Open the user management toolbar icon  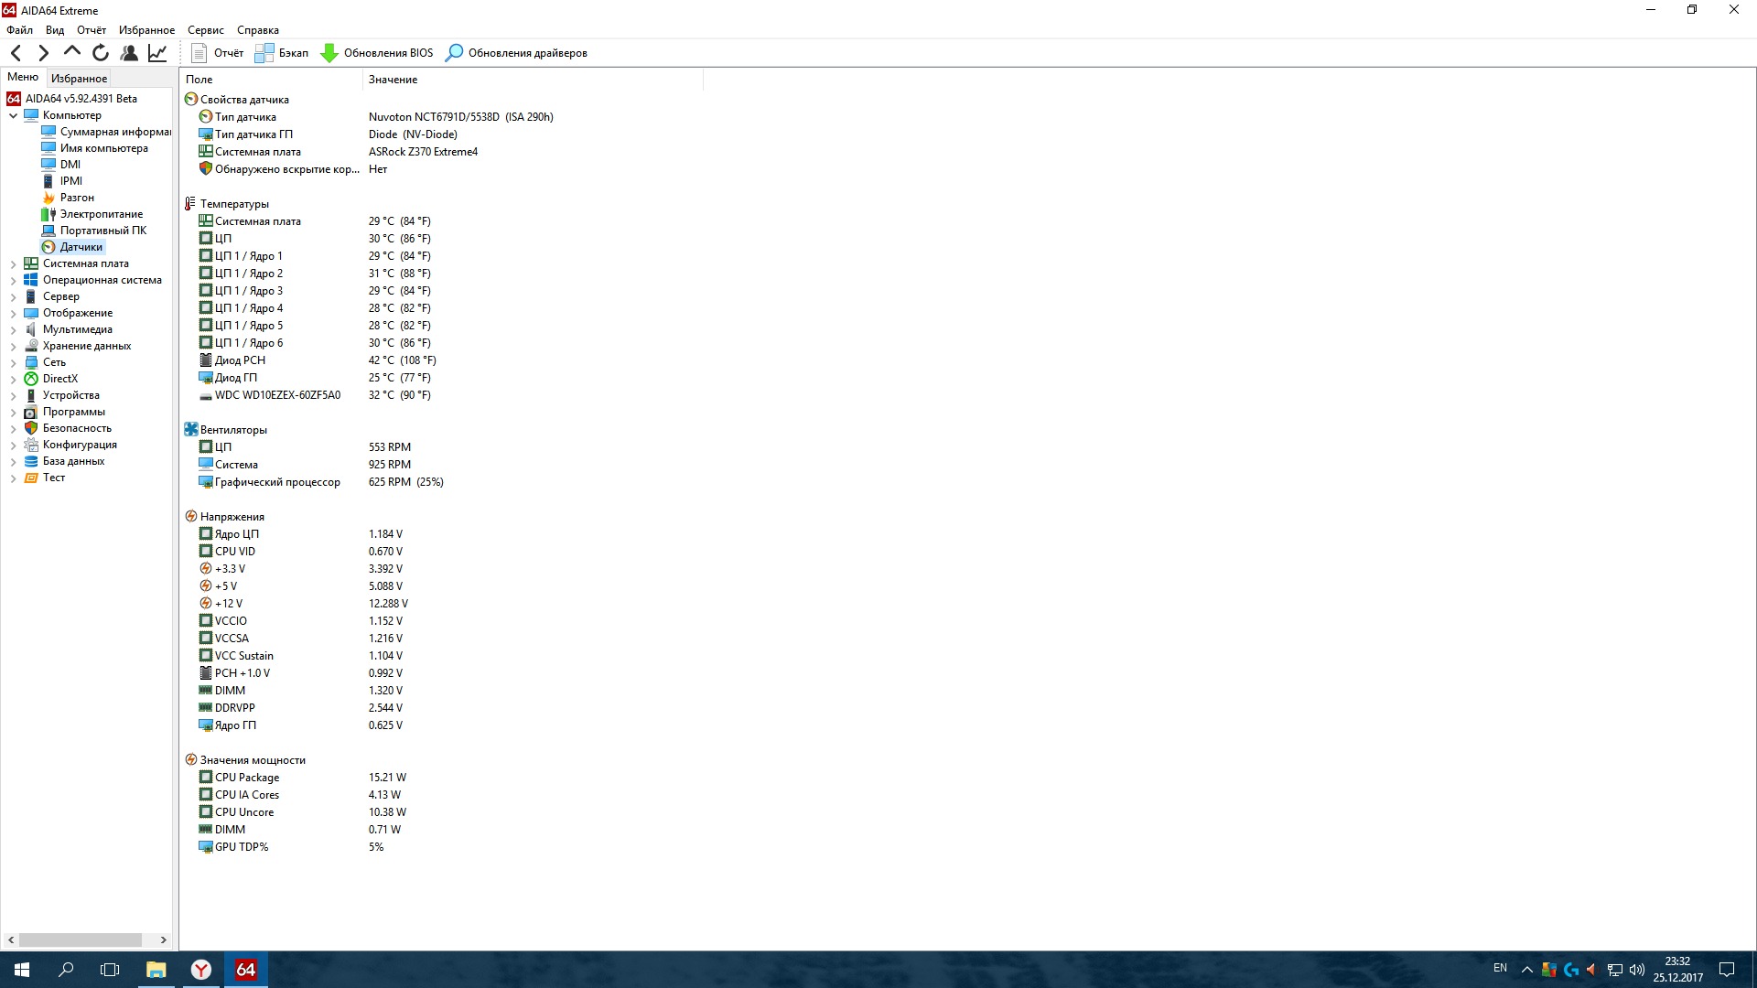[x=129, y=53]
